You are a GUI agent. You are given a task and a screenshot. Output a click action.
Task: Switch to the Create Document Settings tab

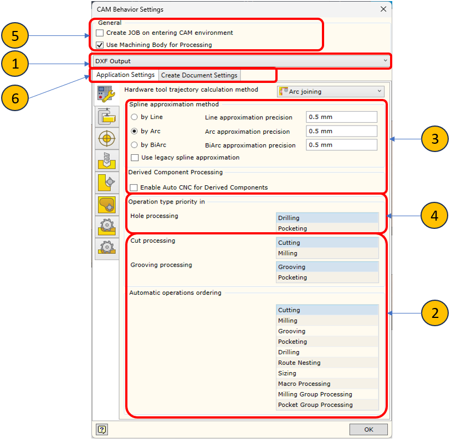click(x=199, y=75)
